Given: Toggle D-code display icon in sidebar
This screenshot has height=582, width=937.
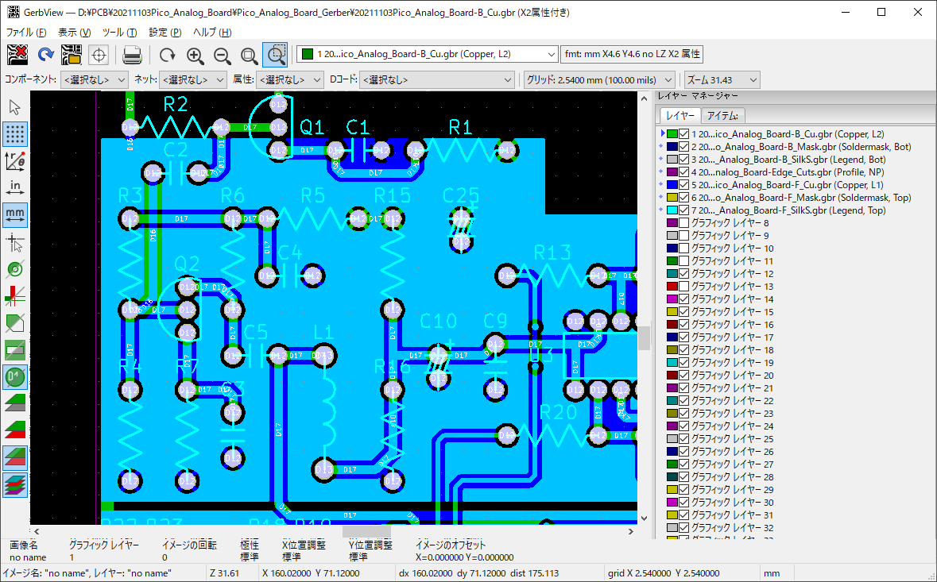Looking at the screenshot, I should (x=15, y=376).
